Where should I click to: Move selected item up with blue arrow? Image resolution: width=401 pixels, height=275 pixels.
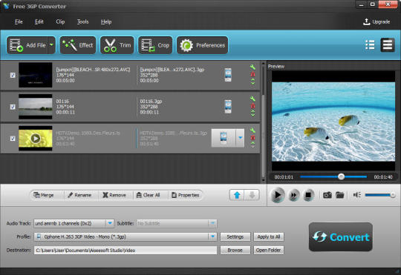(237, 196)
